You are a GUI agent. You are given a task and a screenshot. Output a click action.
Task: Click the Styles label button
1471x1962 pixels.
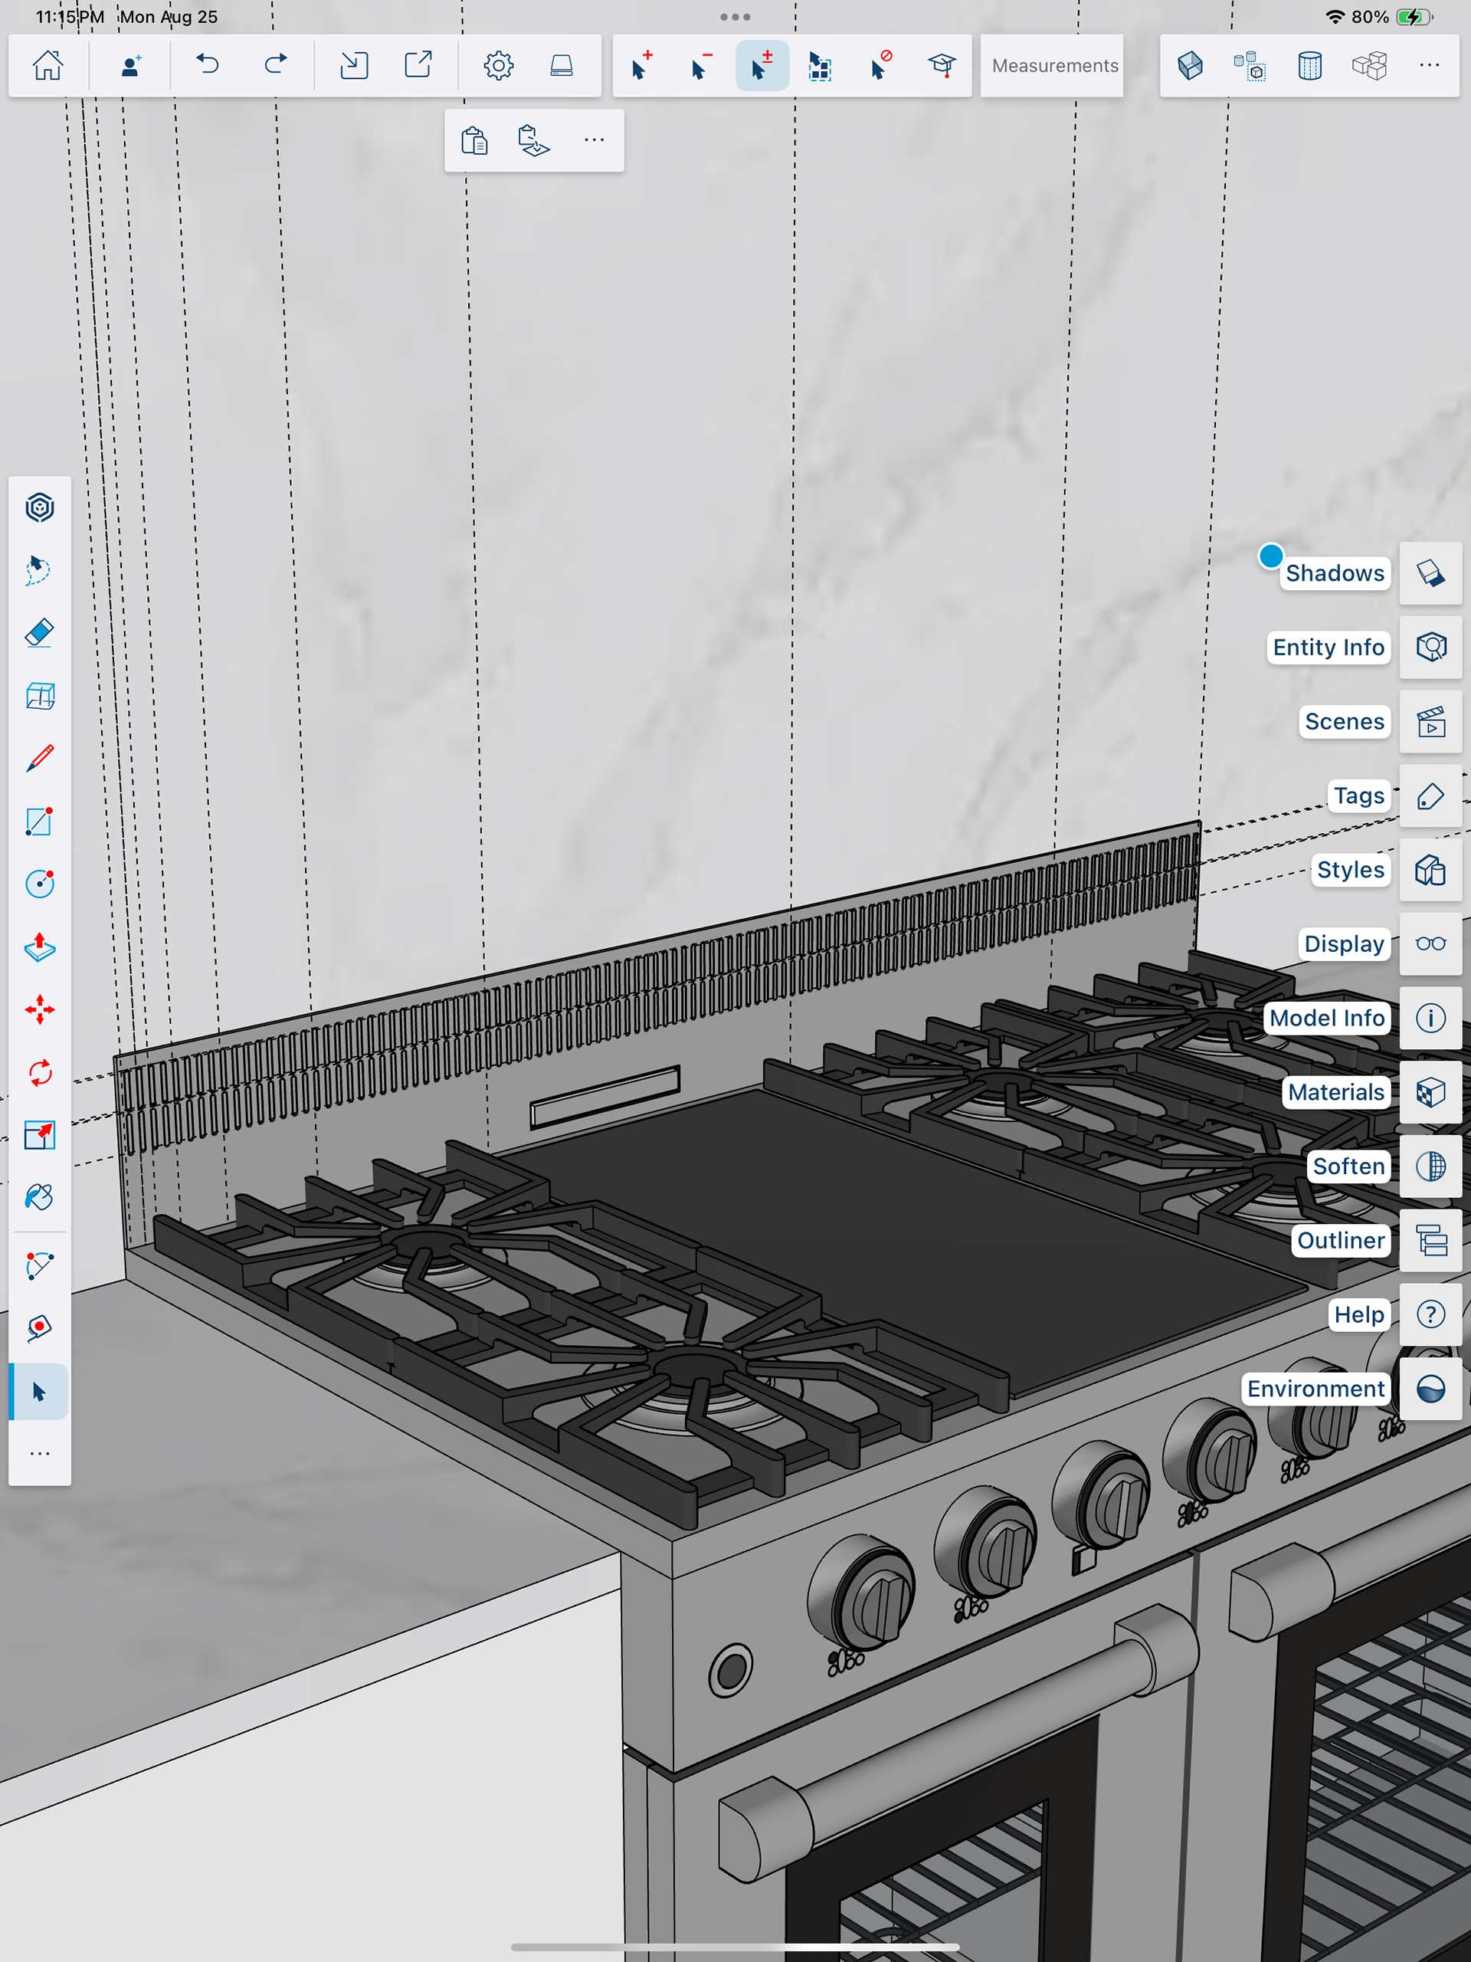coord(1349,869)
